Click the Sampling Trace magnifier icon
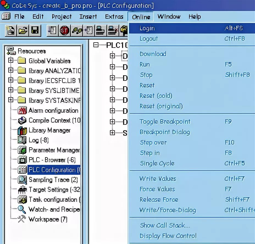The height and width of the screenshot is (244, 255). (x=22, y=180)
